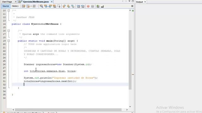Click the Last Edit location icon
Image resolution: width=202 pixels, height=113 pixels.
coord(24,6)
